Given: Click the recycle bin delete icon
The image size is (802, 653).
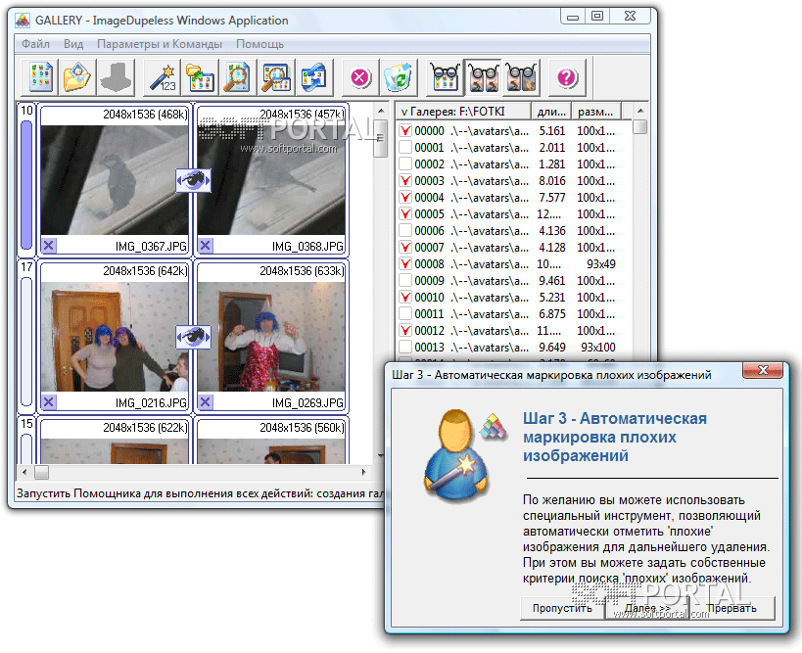Looking at the screenshot, I should point(398,77).
